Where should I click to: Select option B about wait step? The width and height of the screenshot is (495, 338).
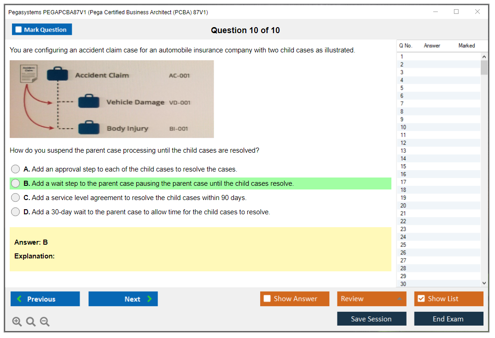[x=16, y=183]
